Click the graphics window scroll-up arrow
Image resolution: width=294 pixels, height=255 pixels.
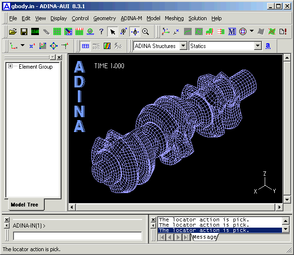click(x=287, y=58)
